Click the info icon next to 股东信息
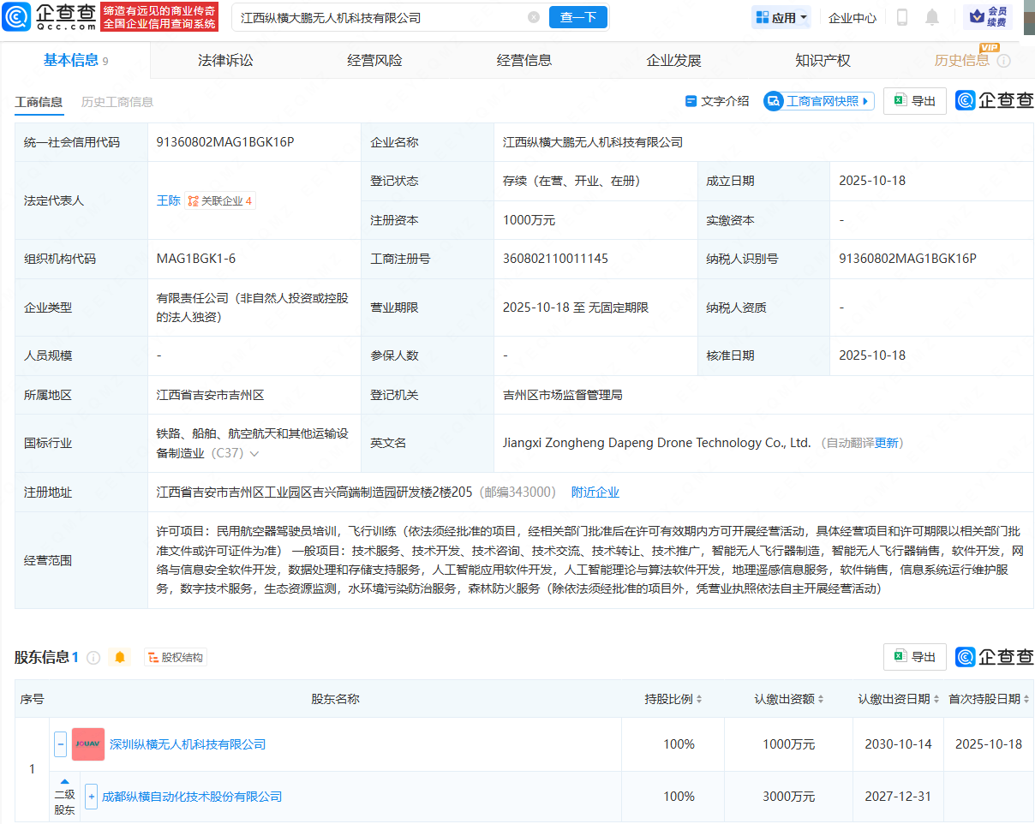 tap(93, 658)
